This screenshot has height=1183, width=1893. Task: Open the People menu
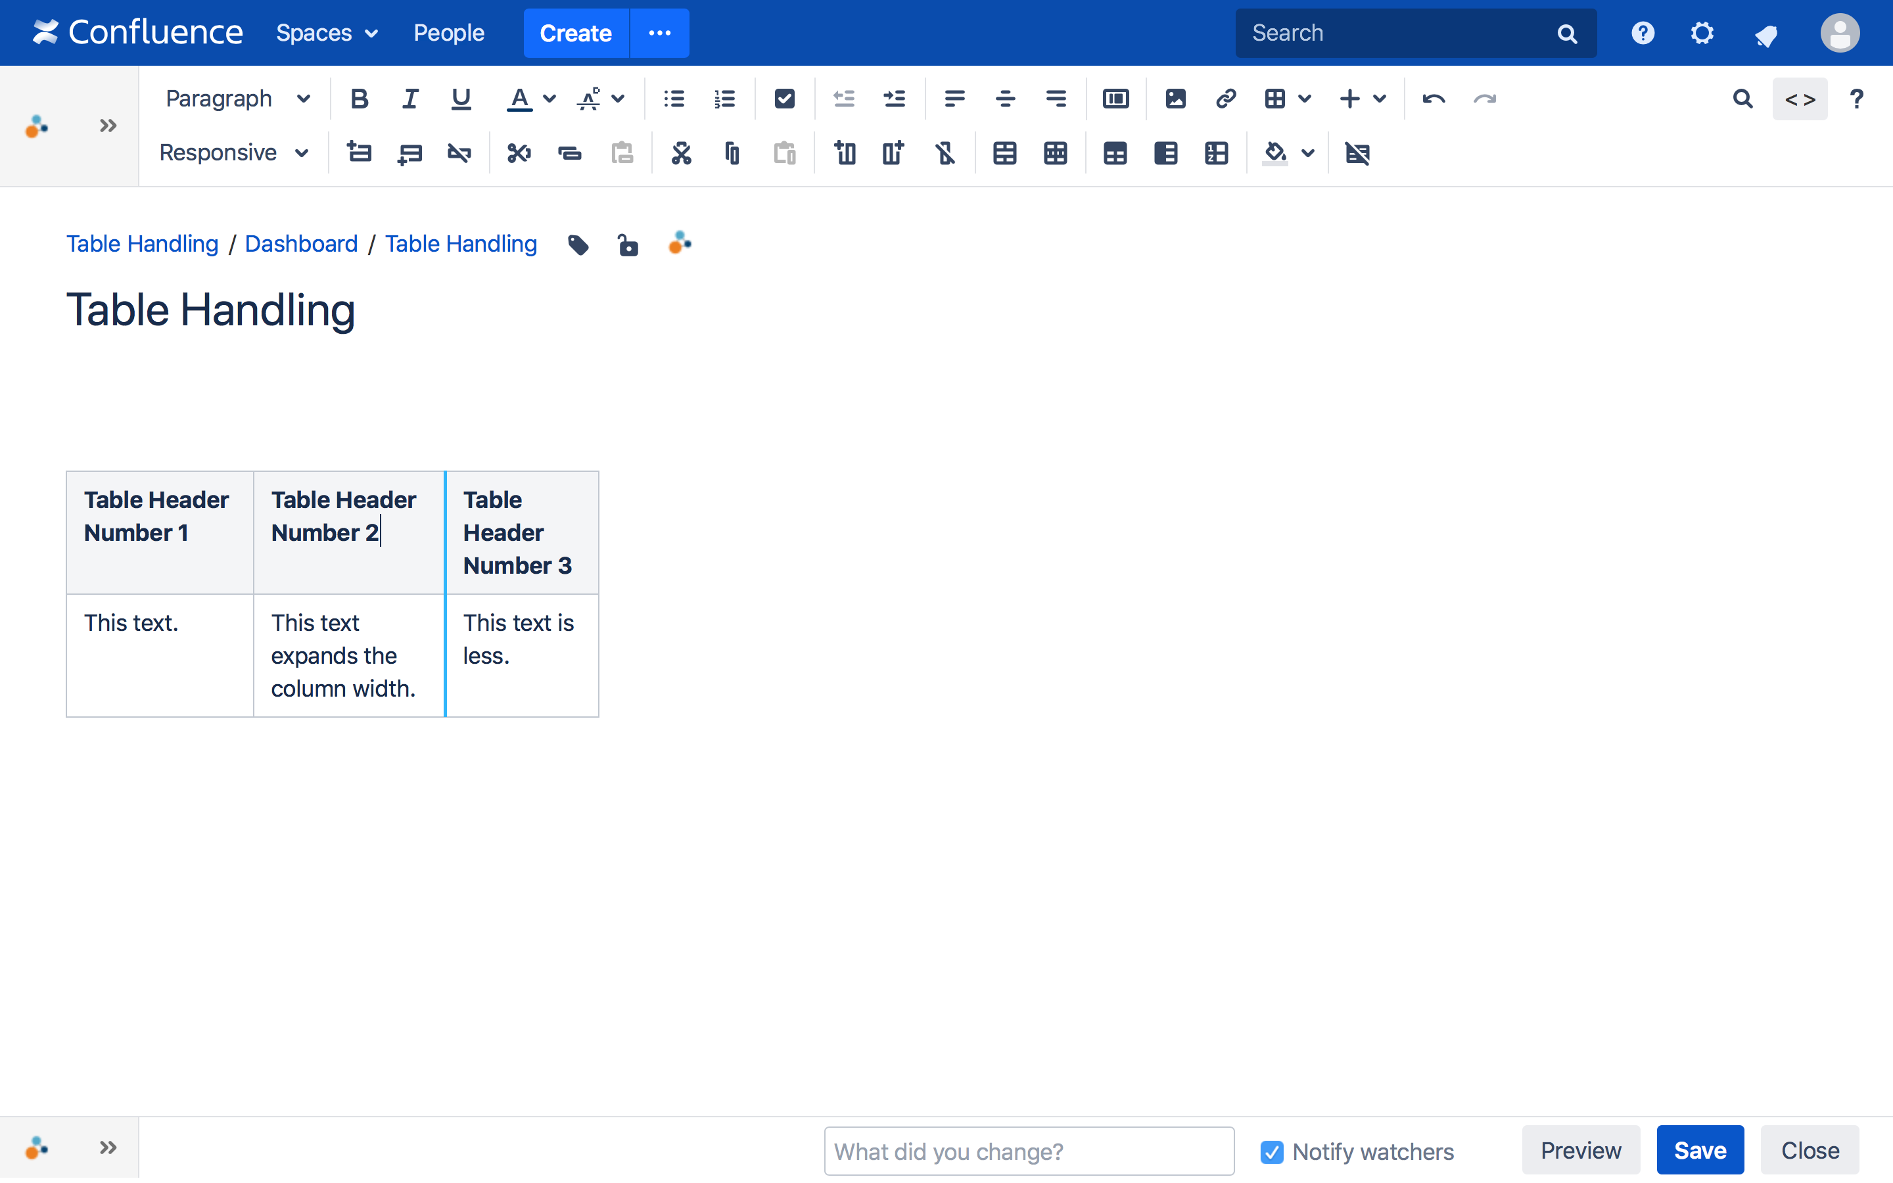pyautogui.click(x=449, y=33)
